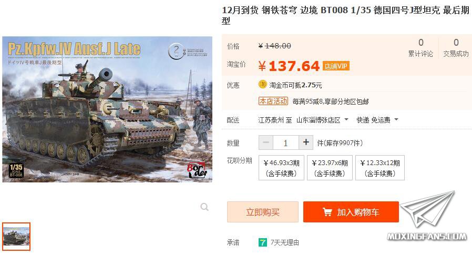Click the magnifier zoom icon below product image
This screenshot has width=472, height=255.
(x=204, y=207)
